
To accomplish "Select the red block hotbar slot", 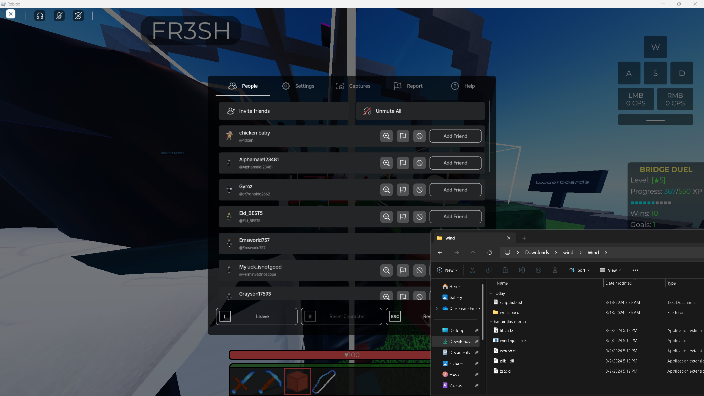I will [298, 382].
